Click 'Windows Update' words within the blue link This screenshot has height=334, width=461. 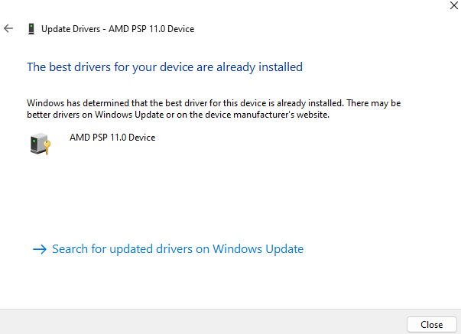[x=258, y=249]
